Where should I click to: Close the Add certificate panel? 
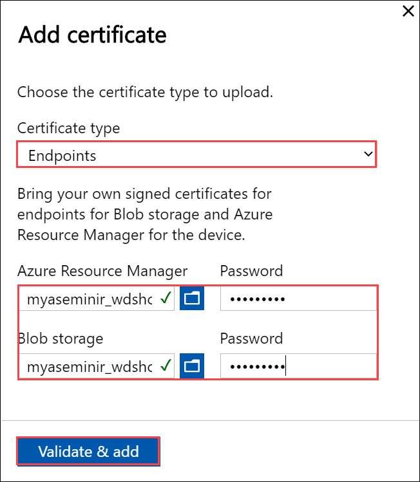pos(408,11)
